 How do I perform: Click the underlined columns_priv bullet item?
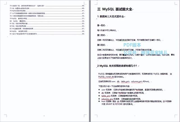[107, 99]
